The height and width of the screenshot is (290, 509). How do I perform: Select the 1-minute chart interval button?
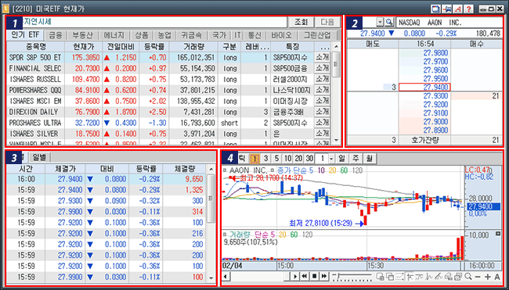point(254,159)
